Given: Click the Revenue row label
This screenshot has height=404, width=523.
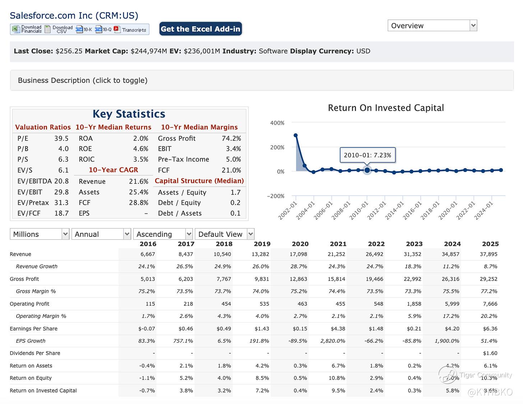Looking at the screenshot, I should click(20, 254).
